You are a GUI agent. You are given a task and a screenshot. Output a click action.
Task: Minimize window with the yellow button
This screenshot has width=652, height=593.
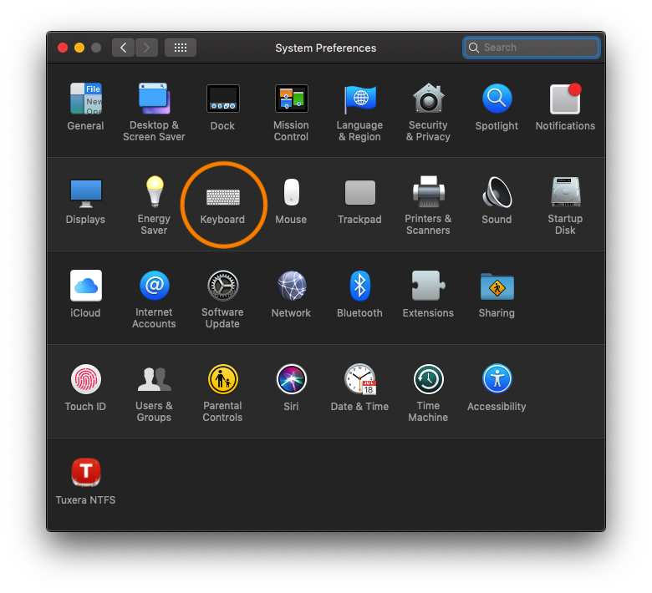coord(79,48)
